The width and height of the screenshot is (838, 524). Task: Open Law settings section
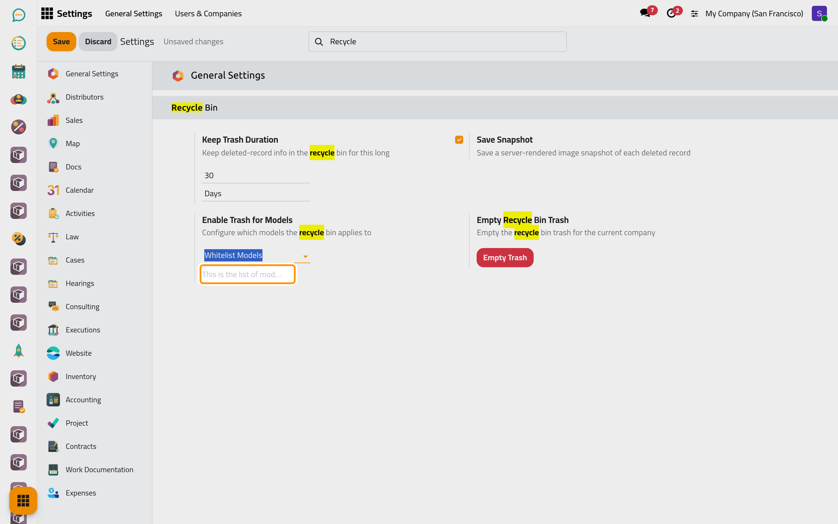(94, 237)
